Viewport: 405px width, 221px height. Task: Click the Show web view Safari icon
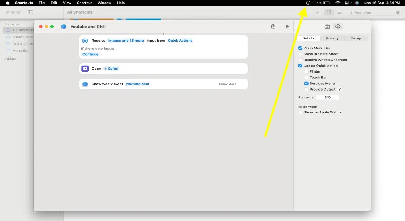tap(85, 84)
